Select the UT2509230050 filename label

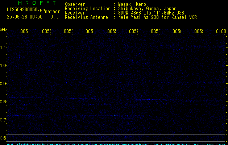(26, 10)
